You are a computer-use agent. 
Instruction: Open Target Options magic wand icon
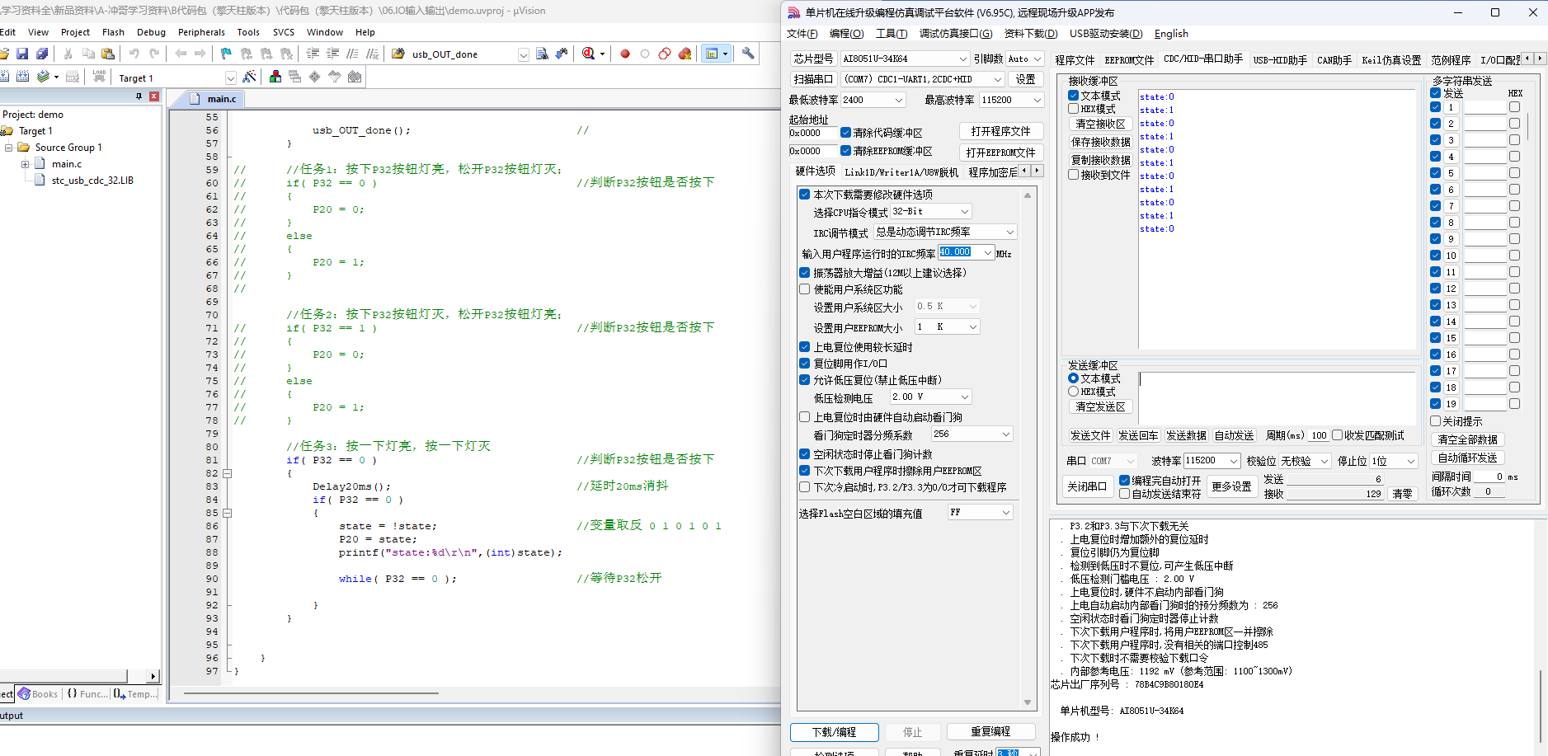click(250, 77)
